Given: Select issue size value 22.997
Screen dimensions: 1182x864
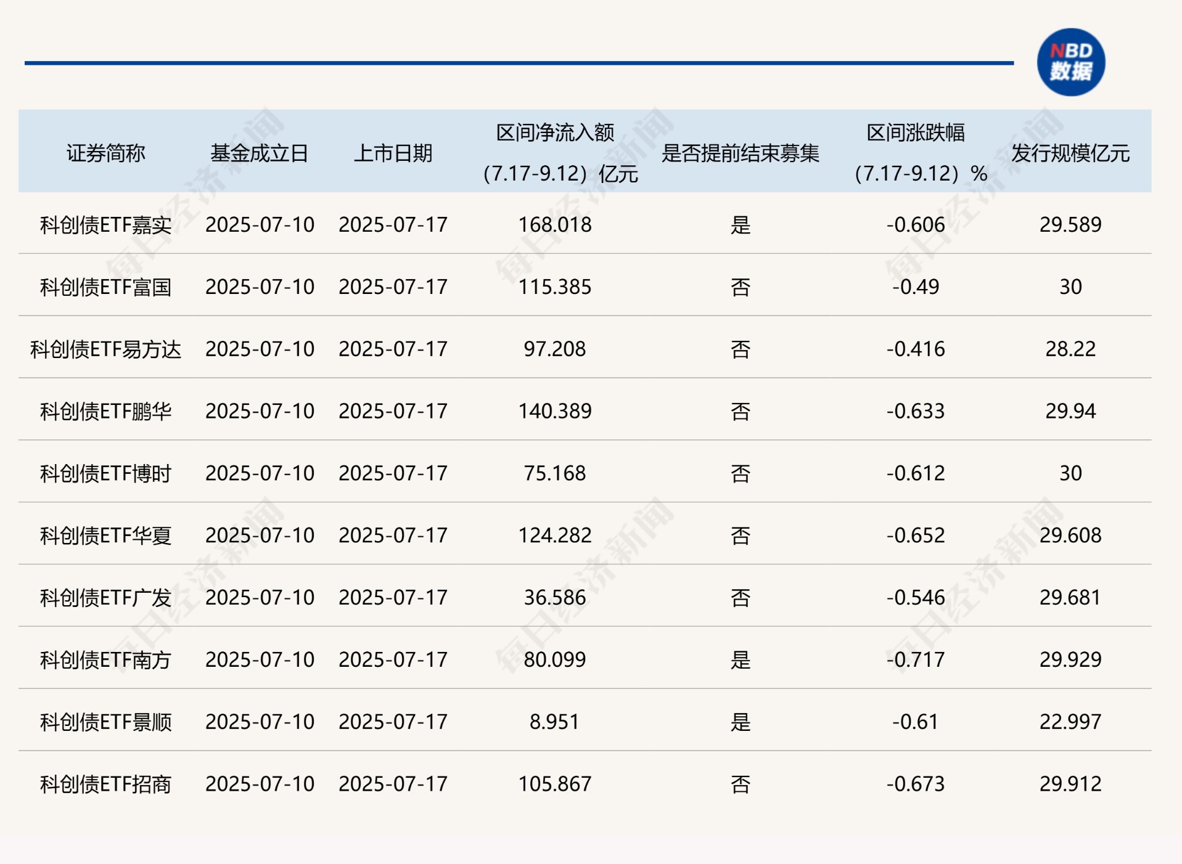Looking at the screenshot, I should tap(1070, 722).
